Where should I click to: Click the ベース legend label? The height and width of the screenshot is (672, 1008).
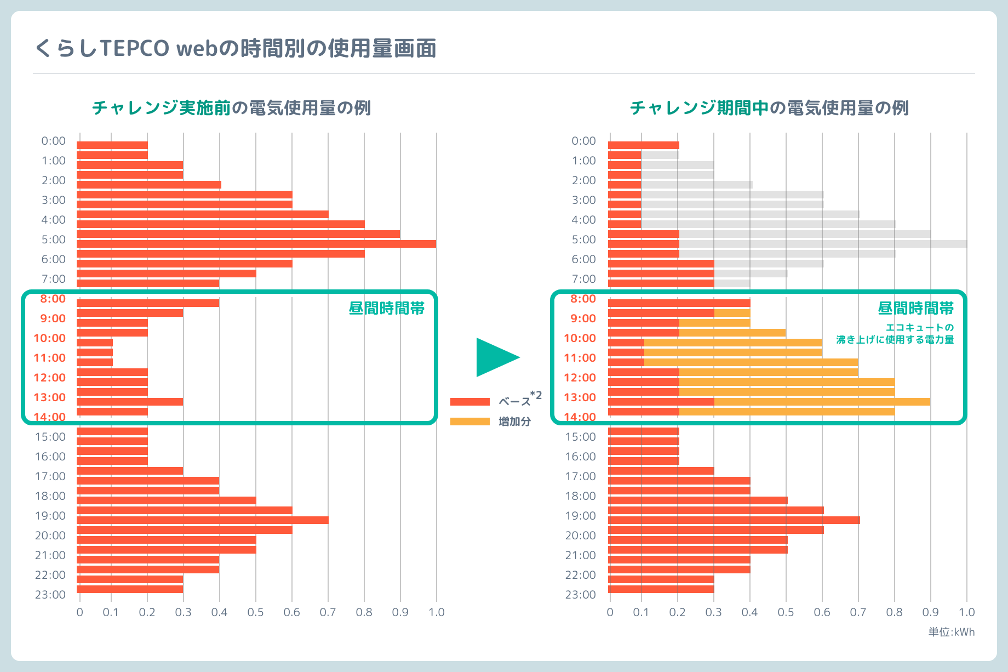click(515, 401)
